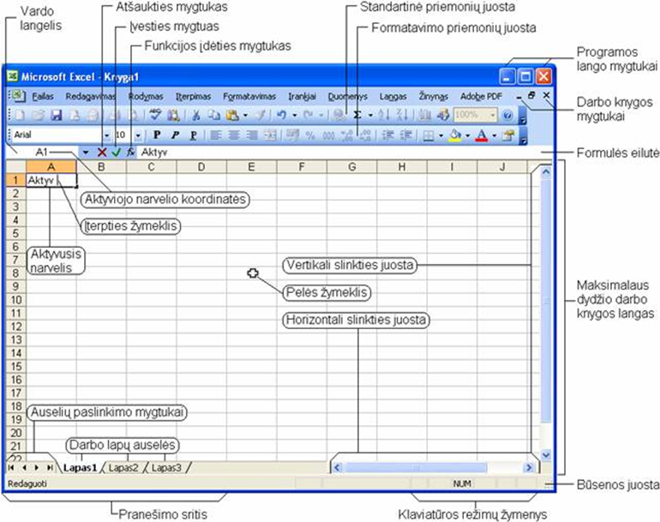Toggle align right
This screenshot has height=522, width=660.
tap(252, 135)
